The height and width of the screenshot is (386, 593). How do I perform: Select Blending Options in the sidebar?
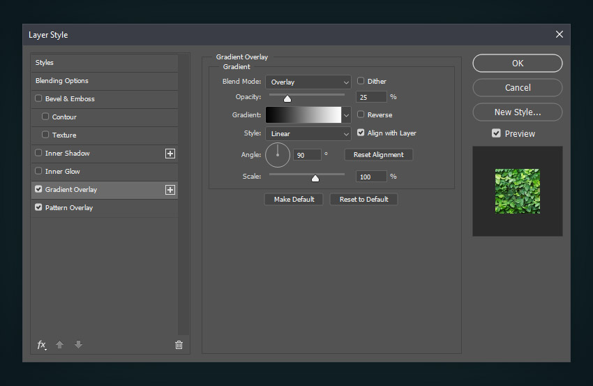tap(62, 81)
